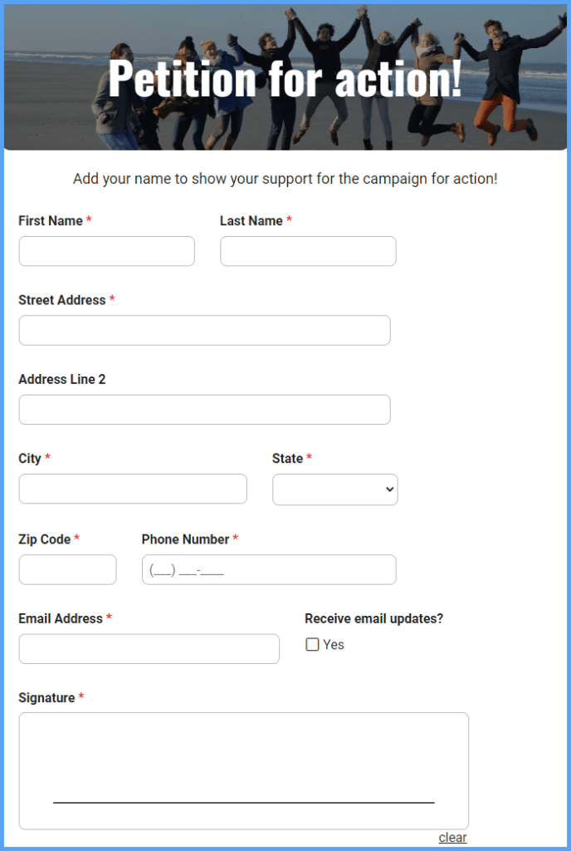
Task: Click the clear link below the signature
Action: [452, 837]
